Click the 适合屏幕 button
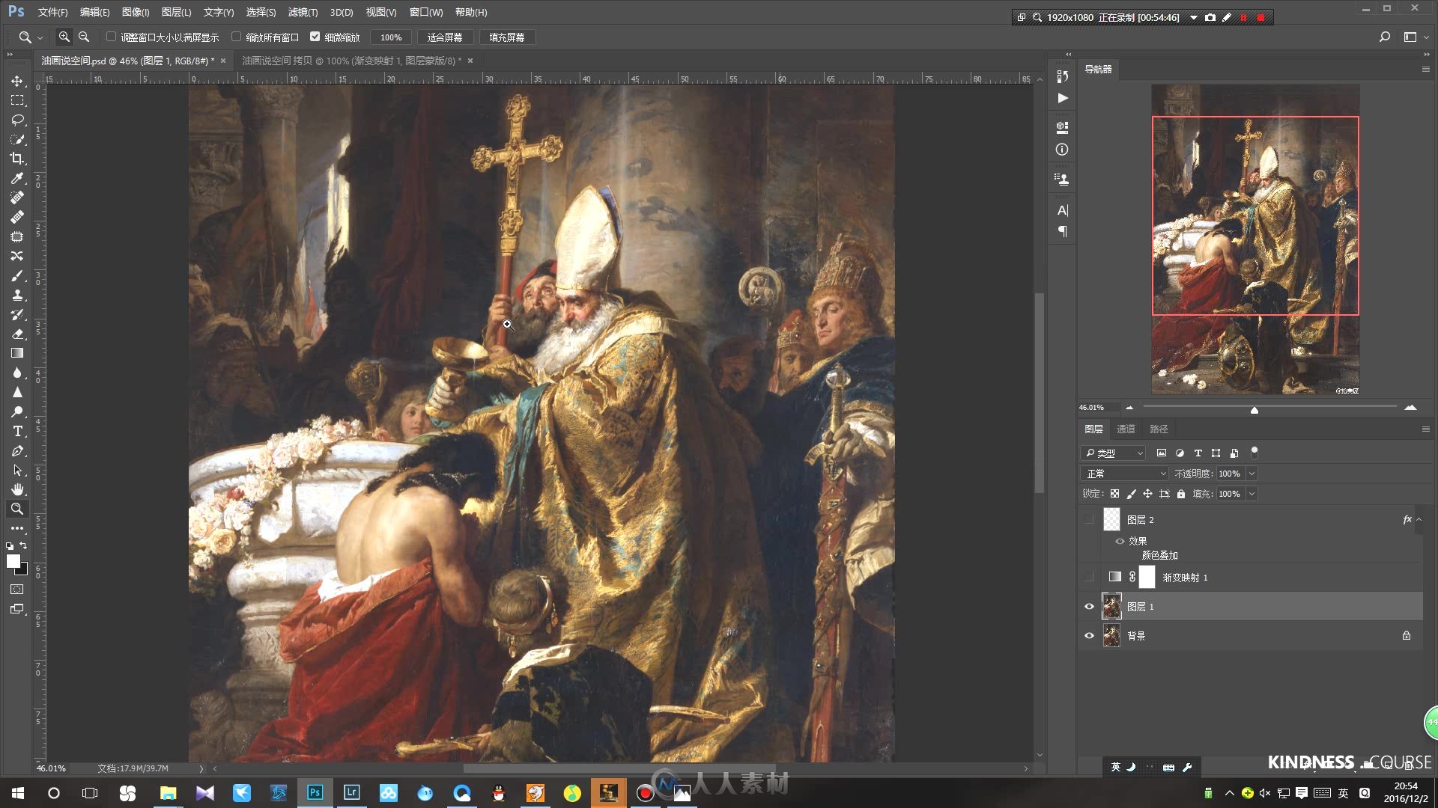The height and width of the screenshot is (808, 1438). click(x=445, y=37)
